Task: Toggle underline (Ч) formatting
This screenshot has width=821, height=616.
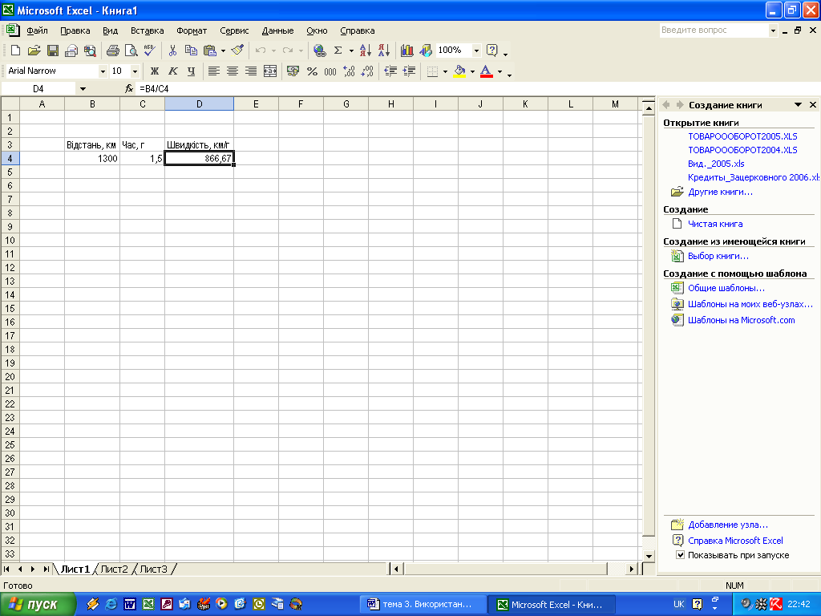Action: (191, 71)
